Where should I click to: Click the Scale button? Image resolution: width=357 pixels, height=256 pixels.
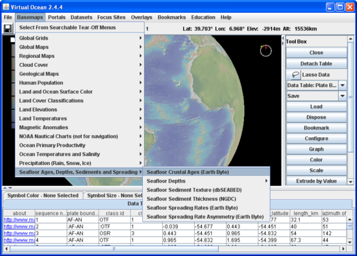(x=316, y=170)
